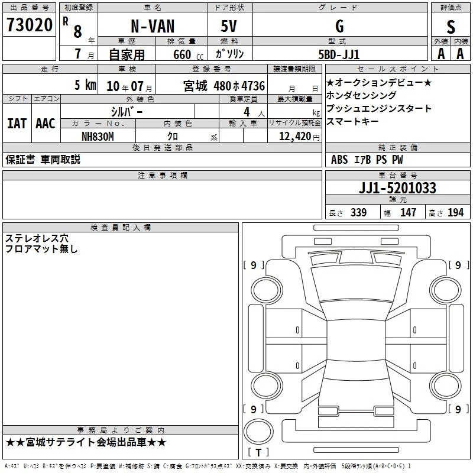Click the ★オークションデビュー★ sales point
The height and width of the screenshot is (473, 473).
(x=379, y=82)
